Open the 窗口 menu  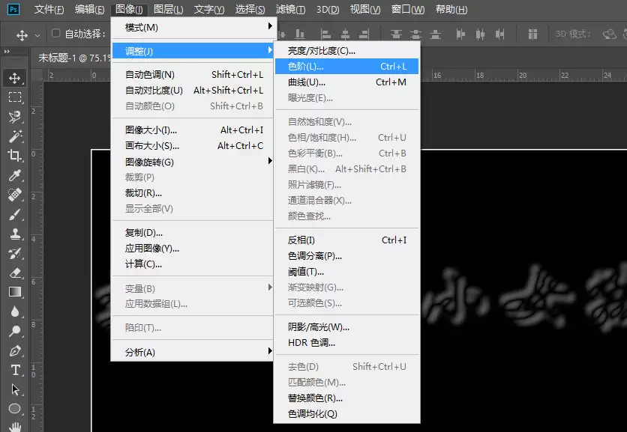(407, 9)
